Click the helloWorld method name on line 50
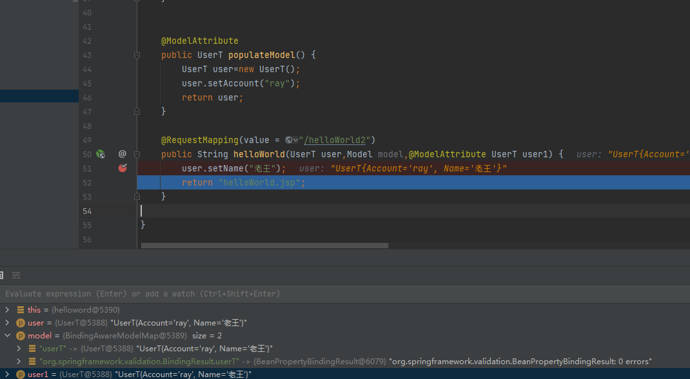690x379 pixels. tap(259, 154)
